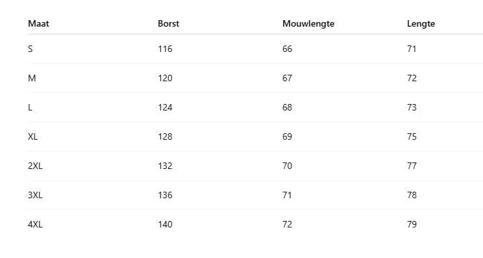483x258 pixels.
Task: Click Mouwlengte value 70 in 2XL row
Action: point(287,166)
